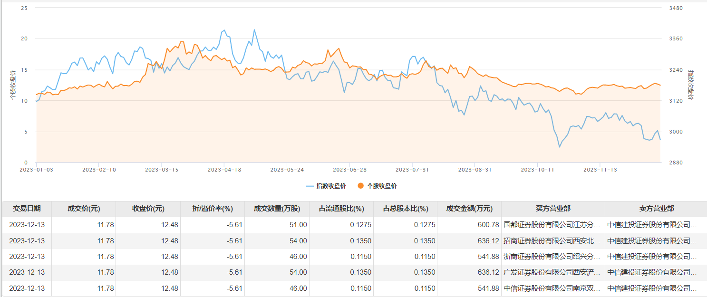Click the 2023-06-28 x-axis date label

coord(349,170)
